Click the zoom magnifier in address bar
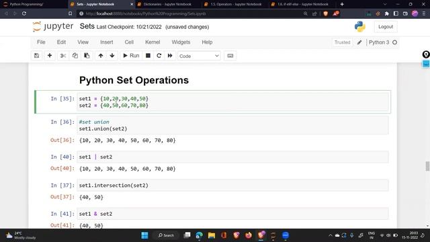The height and width of the screenshot is (242, 430). (306, 13)
